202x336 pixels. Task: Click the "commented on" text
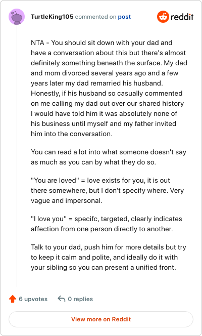95,17
